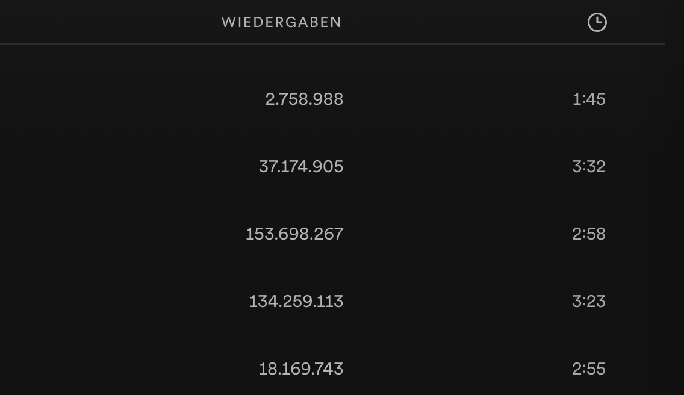Select the row with 134 million plays
684x395 pixels.
coord(296,301)
